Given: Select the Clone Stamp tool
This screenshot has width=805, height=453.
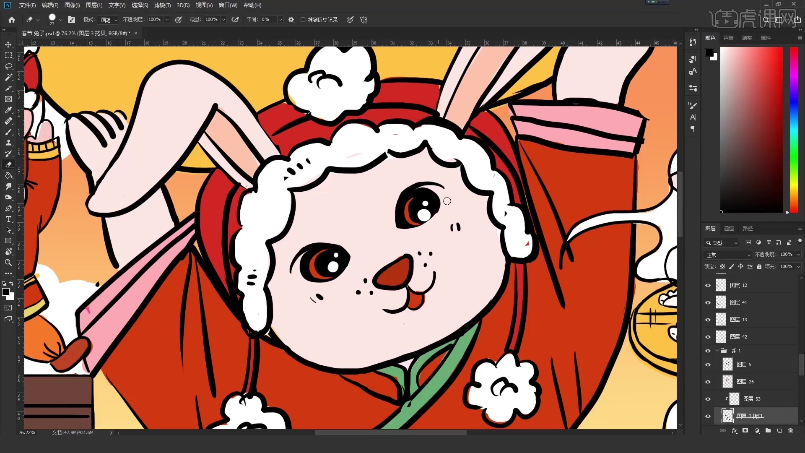Looking at the screenshot, I should 8,143.
